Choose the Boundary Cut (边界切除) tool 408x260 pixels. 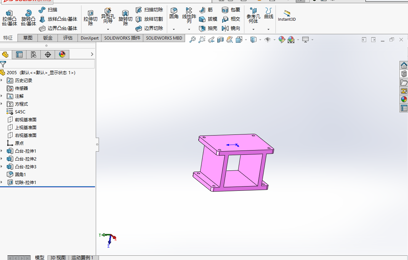click(149, 28)
